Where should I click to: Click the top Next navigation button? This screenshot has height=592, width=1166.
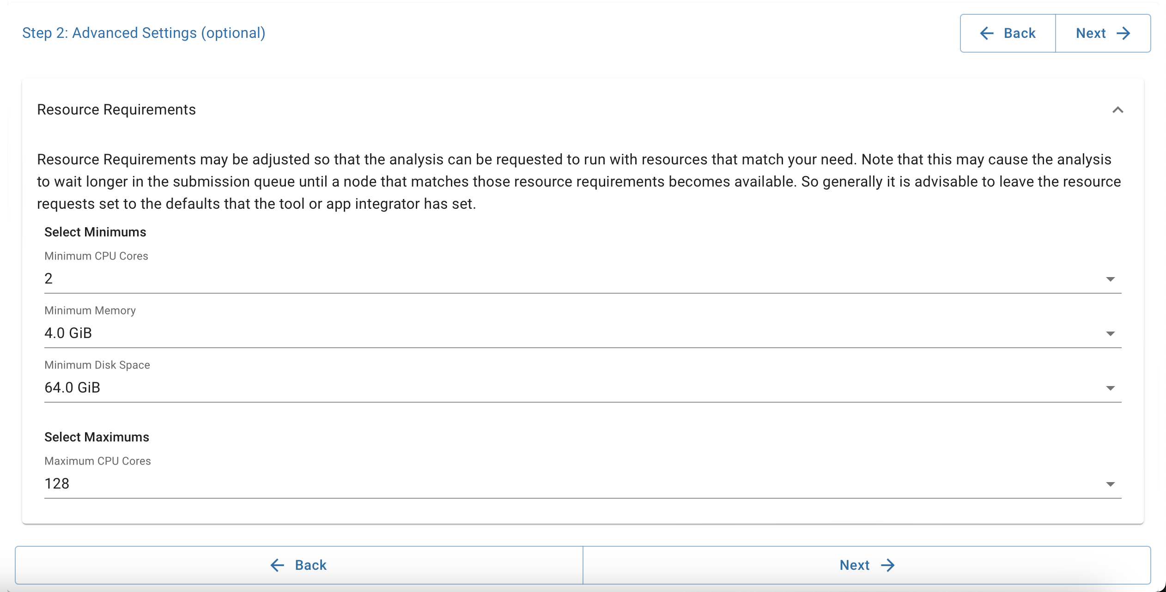coord(1103,33)
